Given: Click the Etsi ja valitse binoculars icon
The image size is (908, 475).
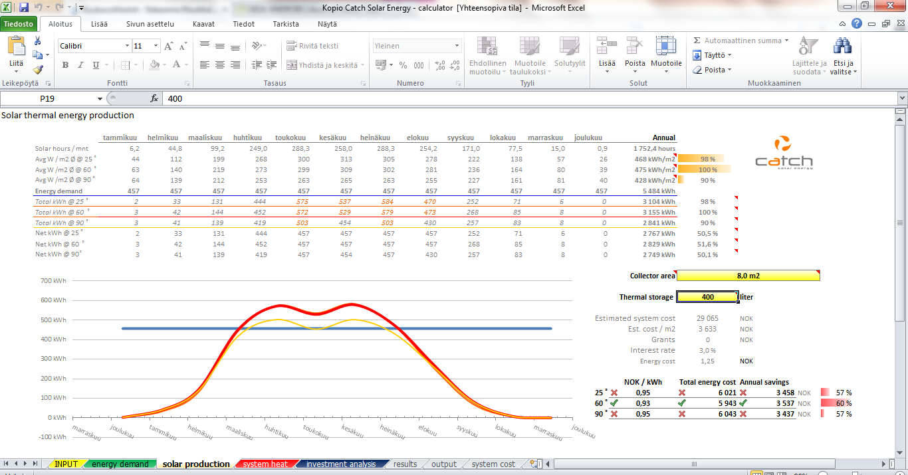Looking at the screenshot, I should pyautogui.click(x=843, y=46).
